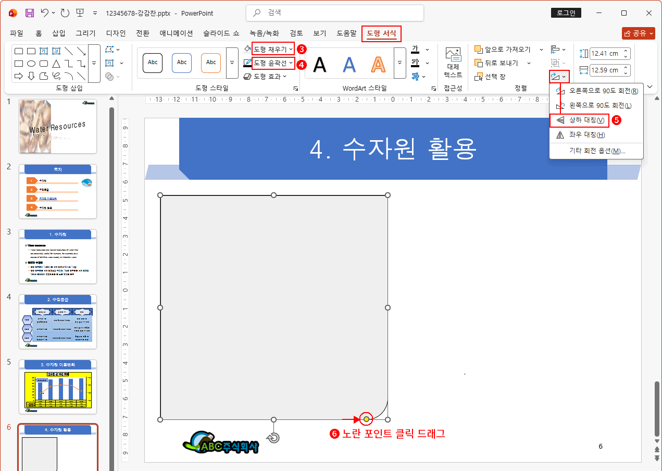Open the 텍스트 채우기 color picker
662x471 pixels.
(415, 49)
